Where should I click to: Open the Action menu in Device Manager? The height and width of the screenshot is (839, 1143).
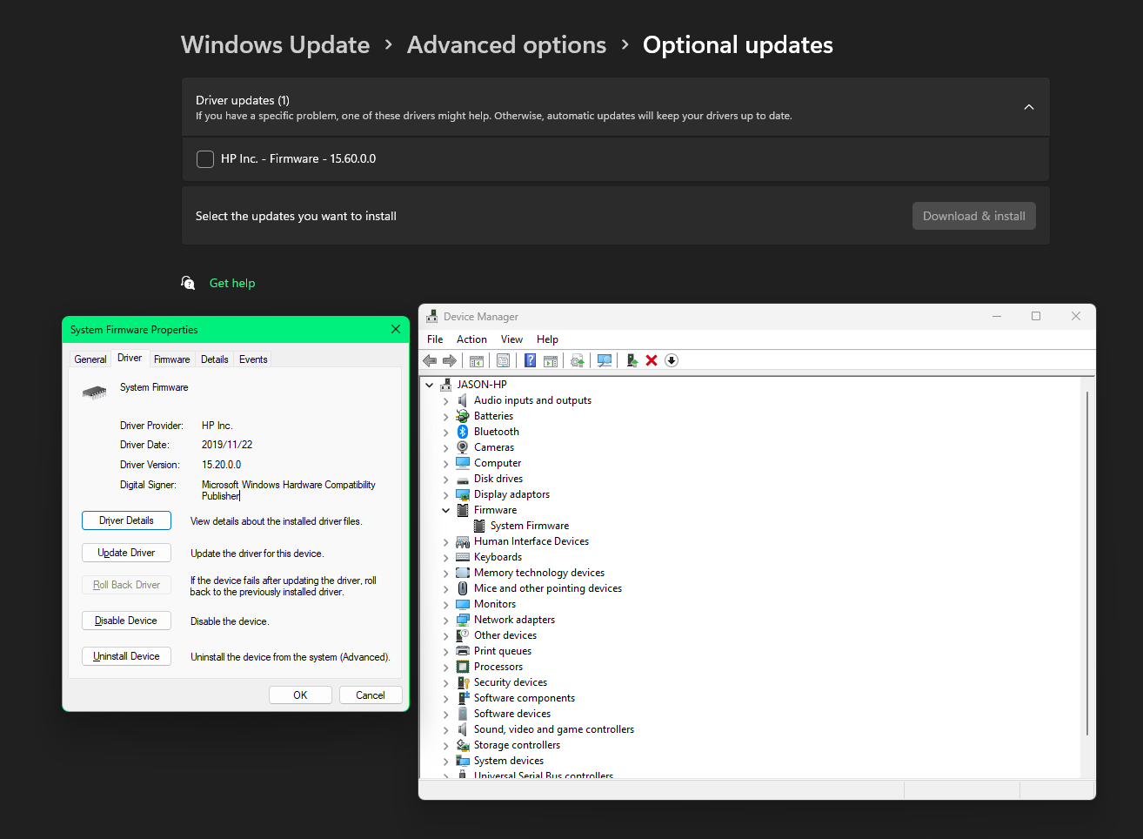(471, 339)
